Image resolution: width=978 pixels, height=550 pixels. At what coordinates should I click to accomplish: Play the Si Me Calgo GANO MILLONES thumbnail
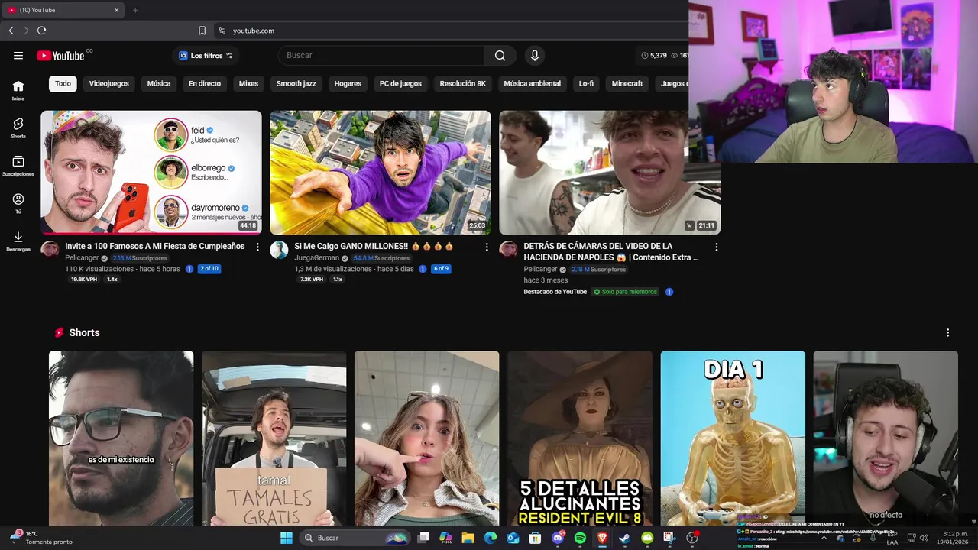[x=381, y=173]
